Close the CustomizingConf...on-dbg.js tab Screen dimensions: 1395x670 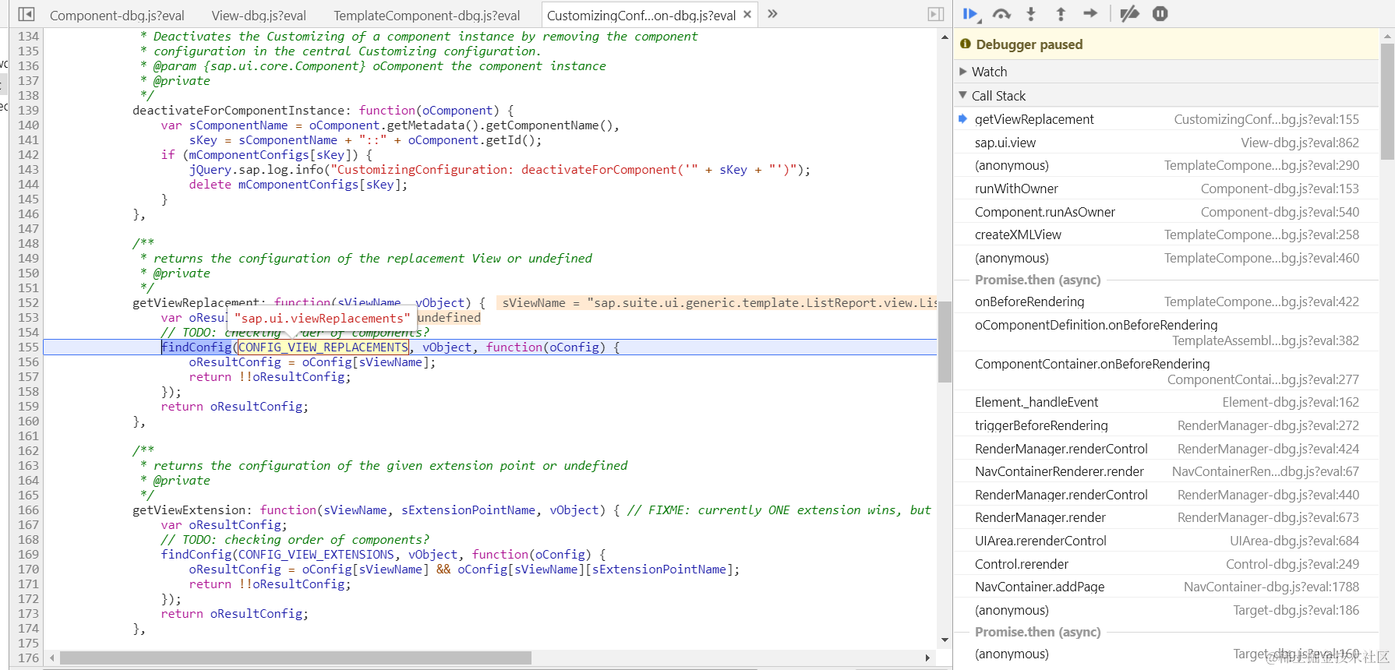[747, 14]
